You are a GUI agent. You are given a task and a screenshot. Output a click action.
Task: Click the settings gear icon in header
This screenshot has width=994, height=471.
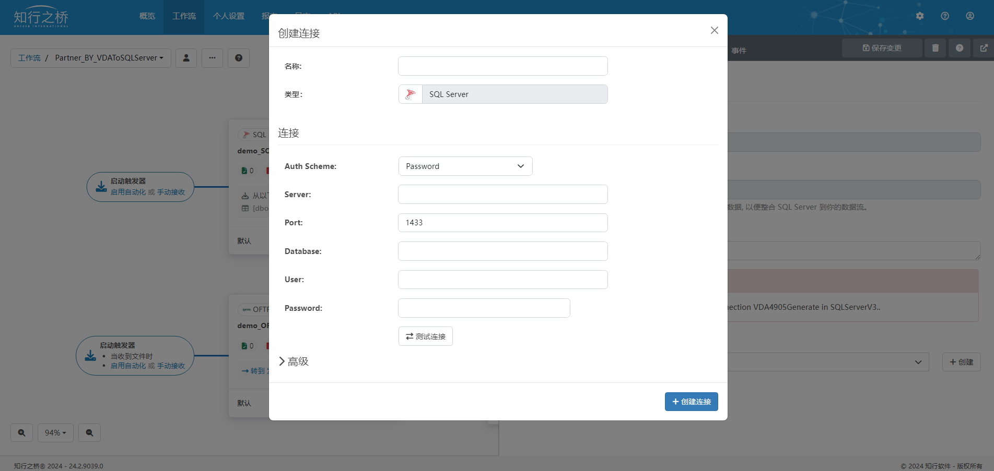920,16
